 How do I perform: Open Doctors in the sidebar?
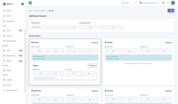(9, 16)
